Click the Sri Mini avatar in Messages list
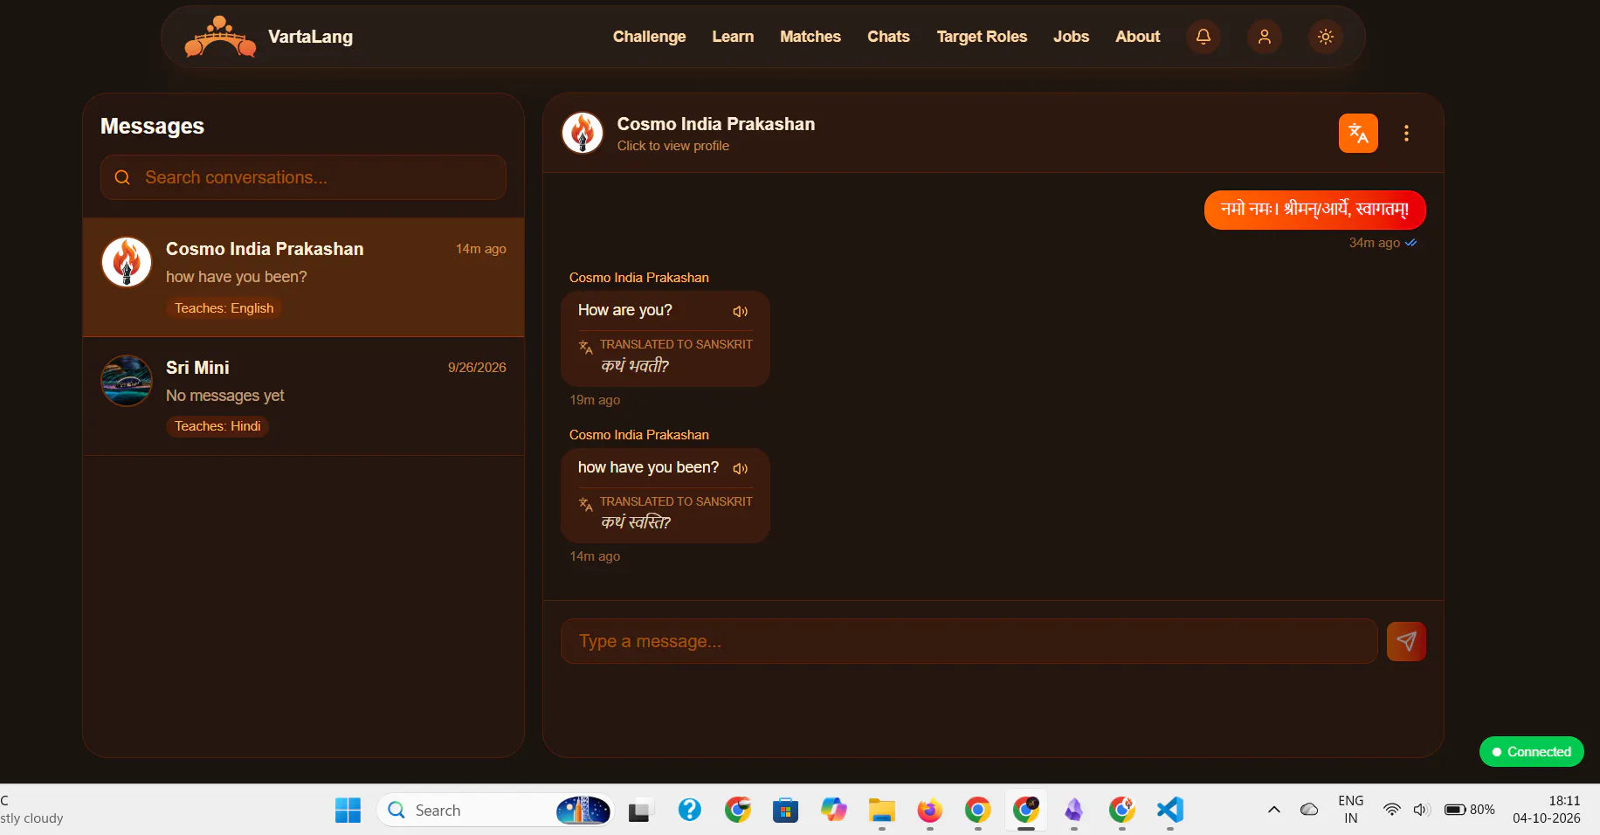Image resolution: width=1600 pixels, height=835 pixels. click(x=127, y=381)
